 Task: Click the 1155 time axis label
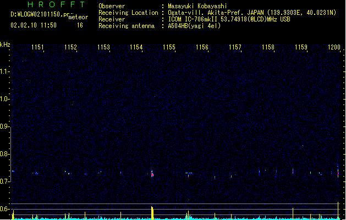[169, 47]
